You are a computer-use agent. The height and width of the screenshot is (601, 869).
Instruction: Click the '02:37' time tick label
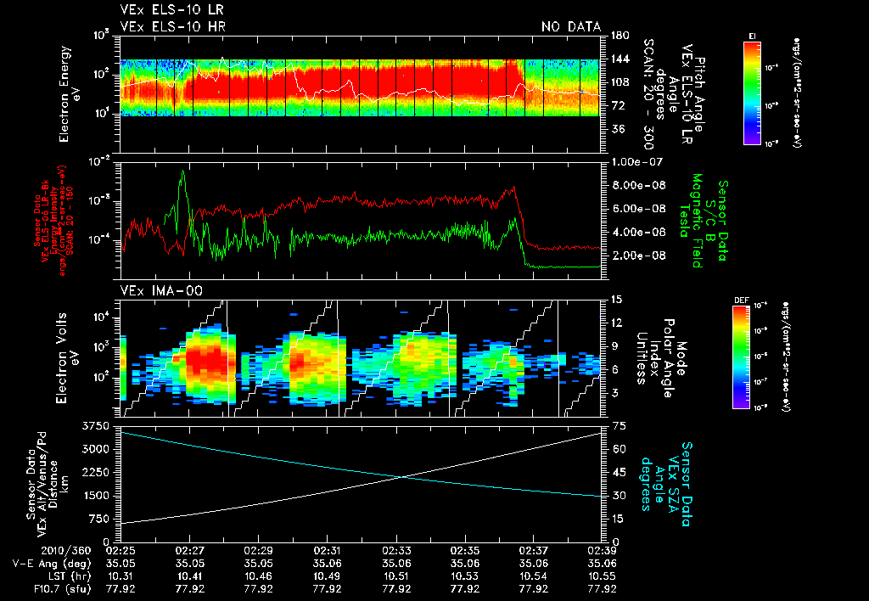(533, 551)
